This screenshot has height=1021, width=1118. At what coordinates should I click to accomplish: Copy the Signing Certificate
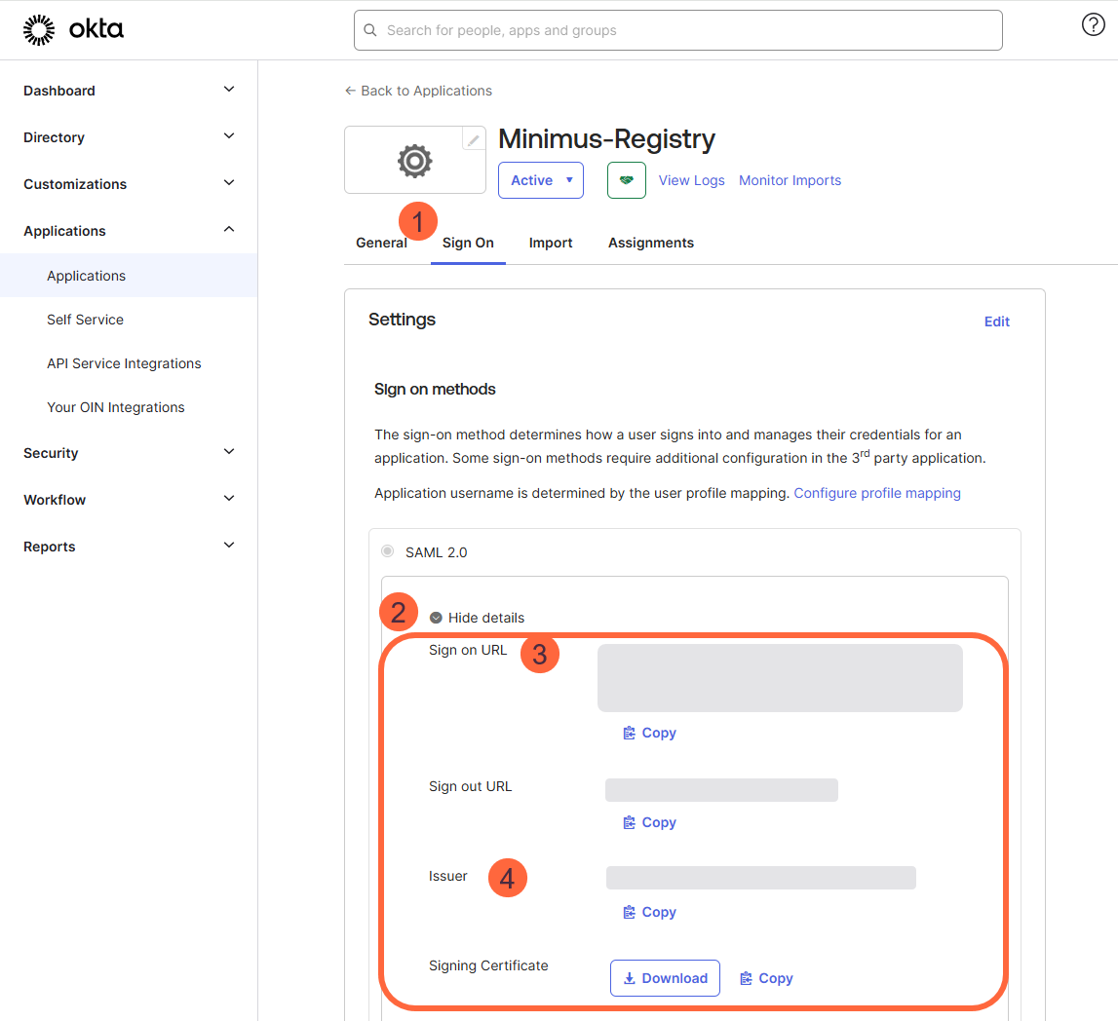(x=766, y=978)
